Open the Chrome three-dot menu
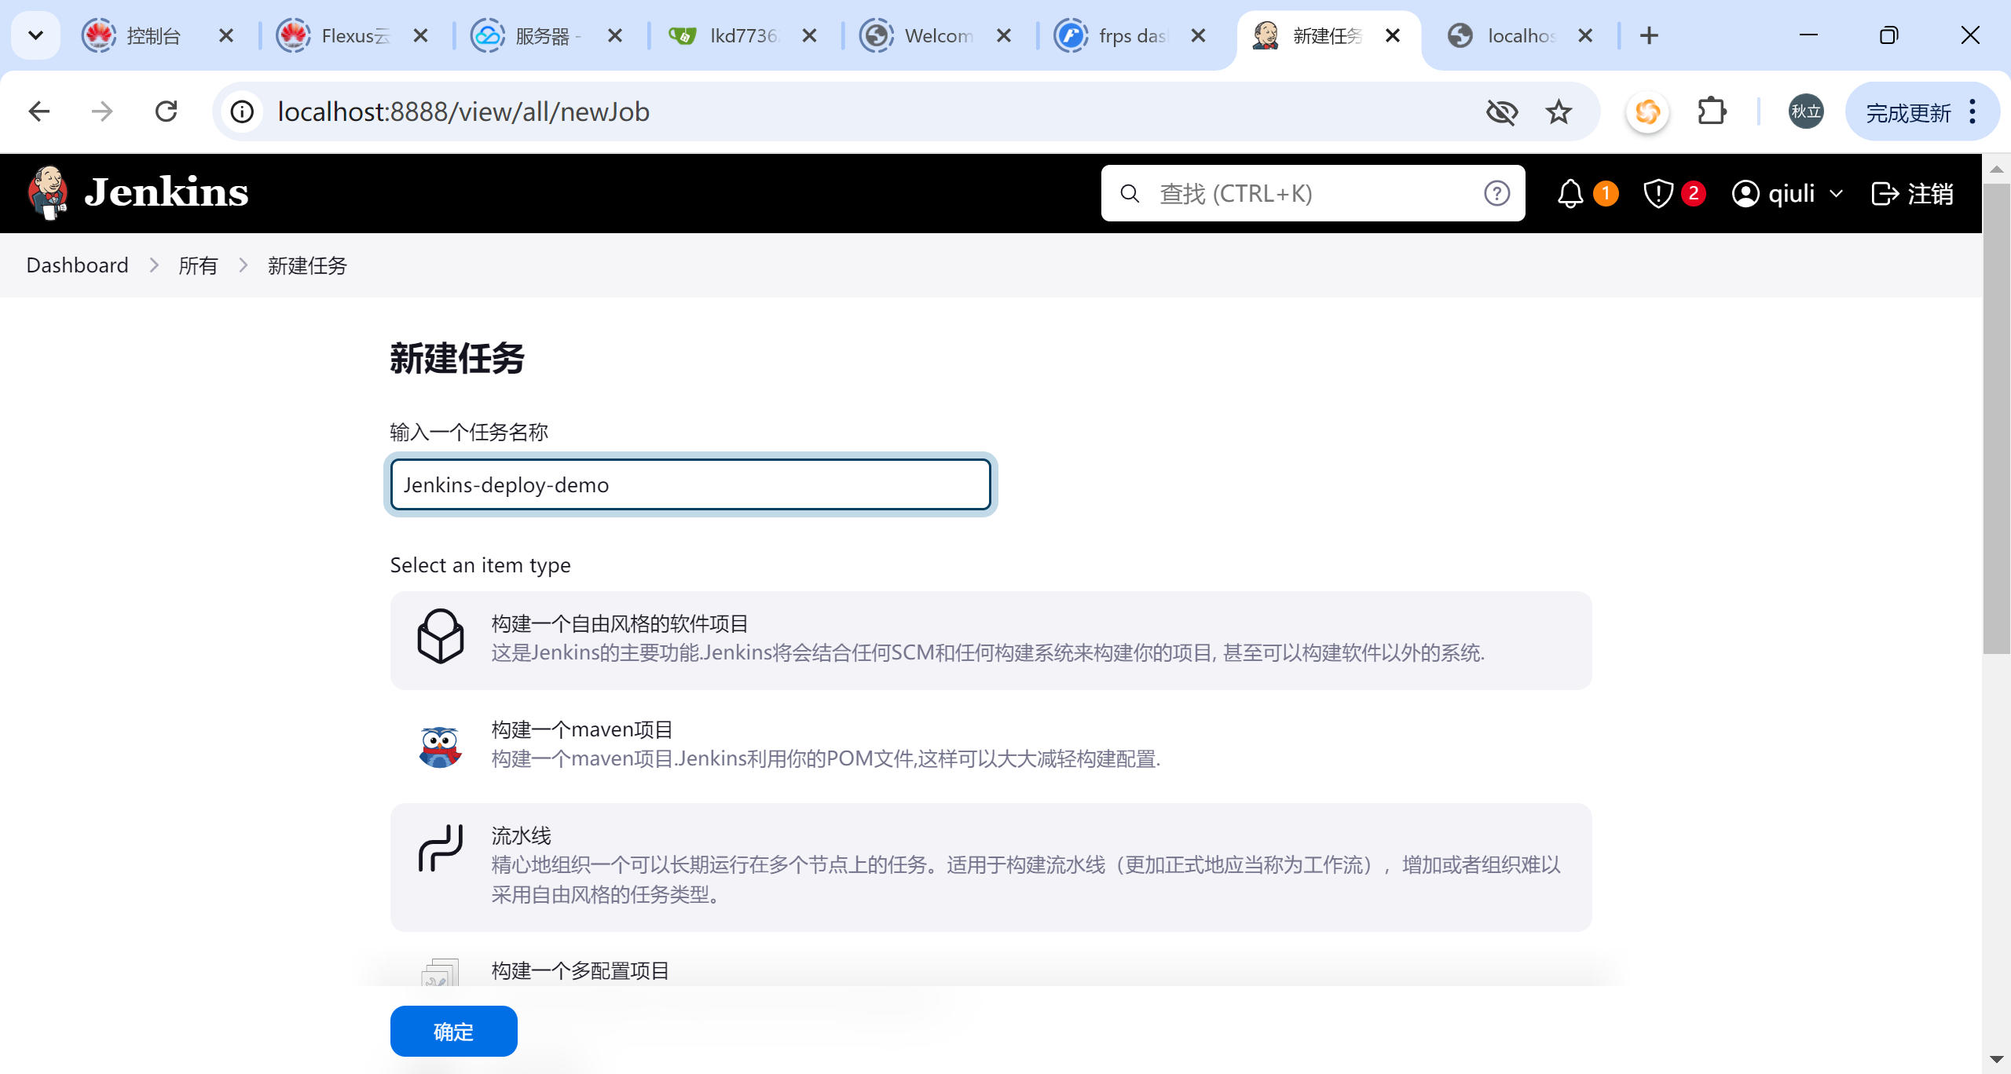 (x=1973, y=112)
